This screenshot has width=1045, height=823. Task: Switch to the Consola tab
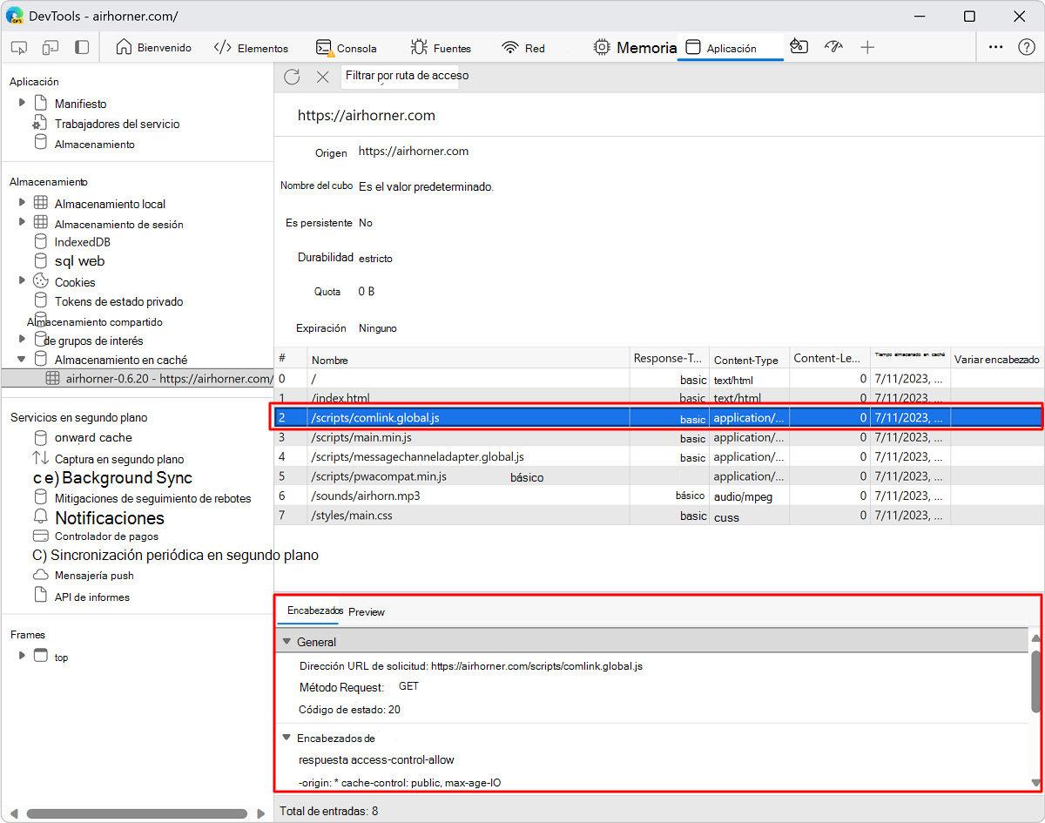click(347, 48)
